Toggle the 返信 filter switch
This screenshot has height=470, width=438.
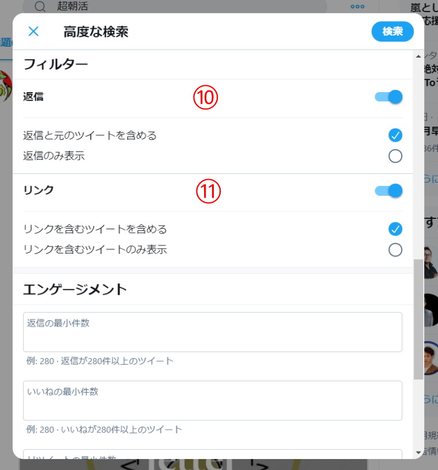coord(388,97)
